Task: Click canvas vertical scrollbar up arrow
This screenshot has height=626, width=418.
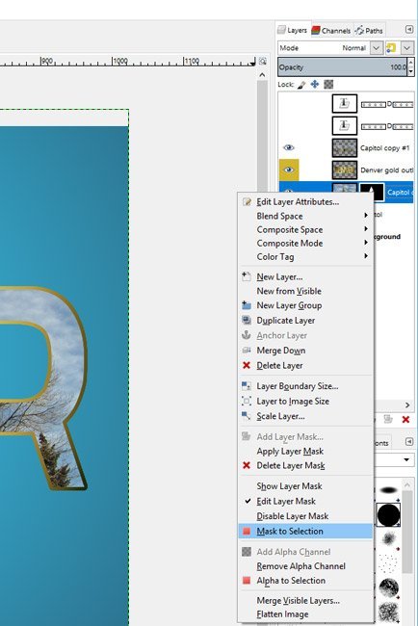Action: 262,75
